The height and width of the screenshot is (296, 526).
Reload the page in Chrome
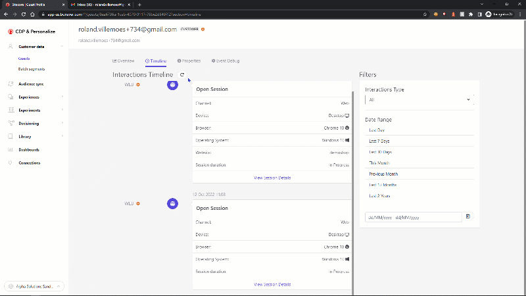[x=24, y=14]
